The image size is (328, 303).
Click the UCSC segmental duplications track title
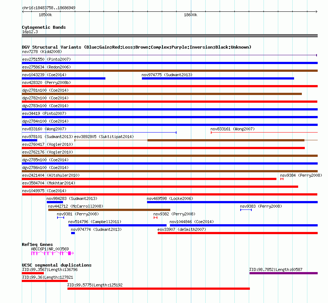tap(57, 265)
